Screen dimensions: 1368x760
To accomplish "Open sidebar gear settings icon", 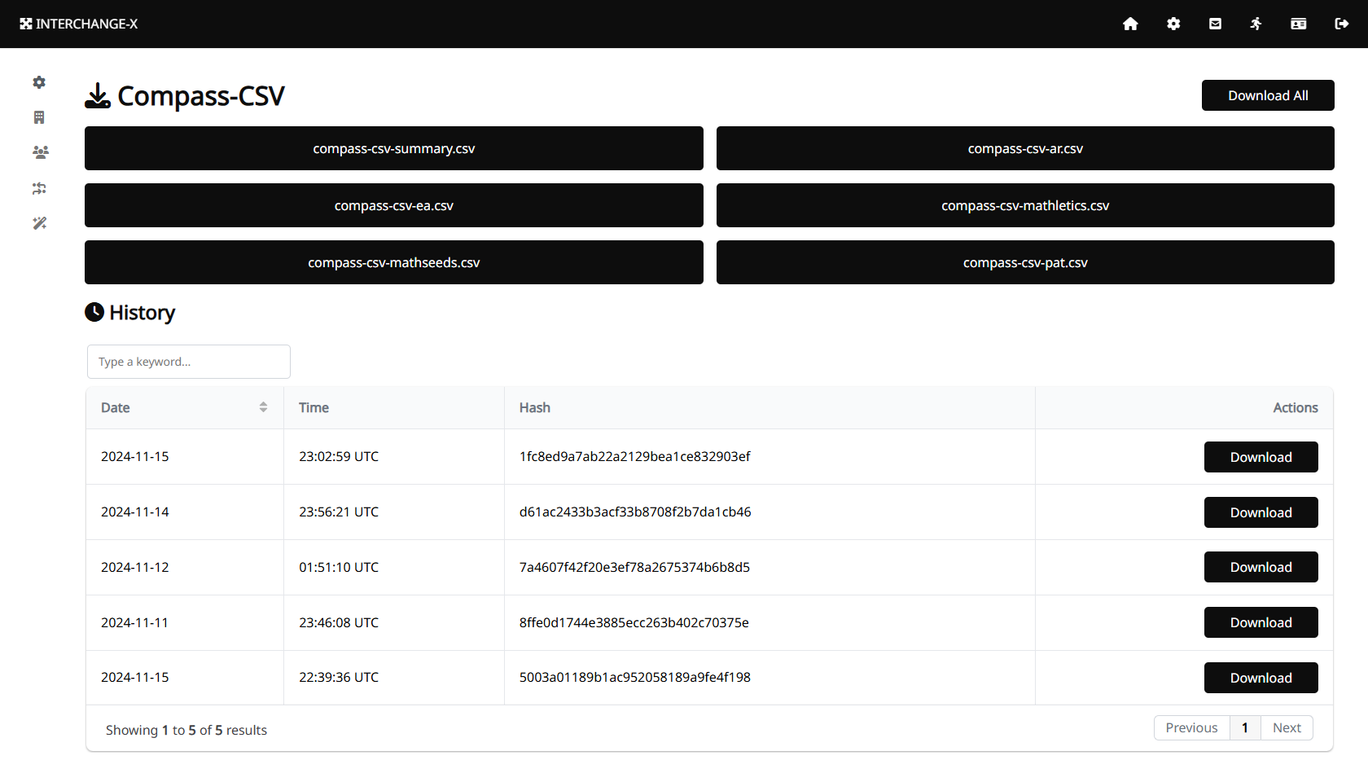I will click(x=39, y=82).
